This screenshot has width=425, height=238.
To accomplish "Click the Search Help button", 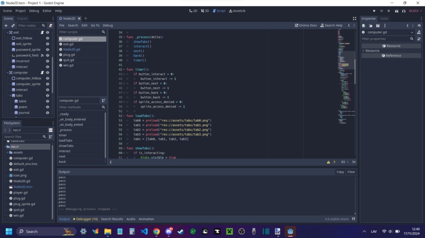I will 332,25.
